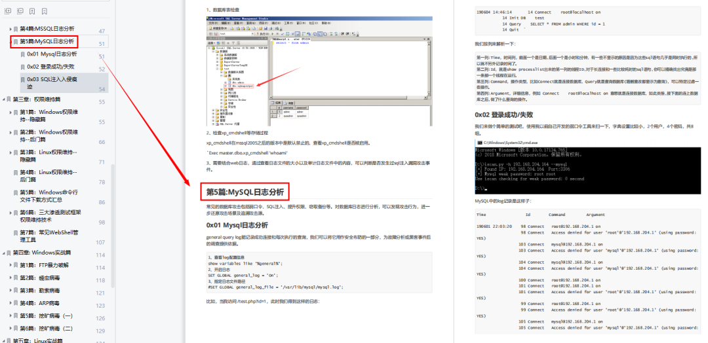
Task: Expand the 第2篇：蠕虫病毒 entry
Action: click(x=10, y=278)
